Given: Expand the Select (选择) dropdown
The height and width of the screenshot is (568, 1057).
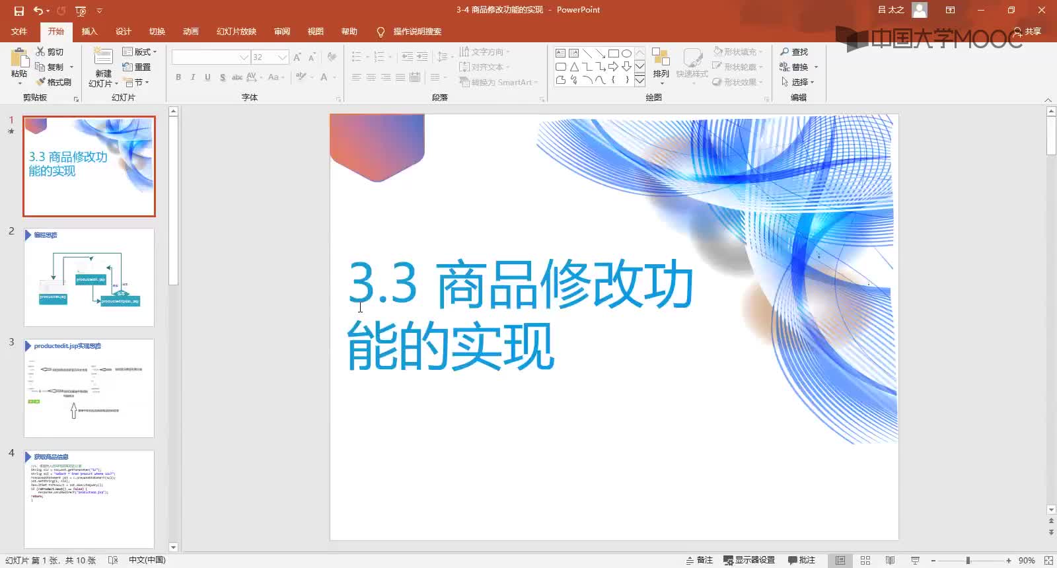Looking at the screenshot, I should (797, 82).
